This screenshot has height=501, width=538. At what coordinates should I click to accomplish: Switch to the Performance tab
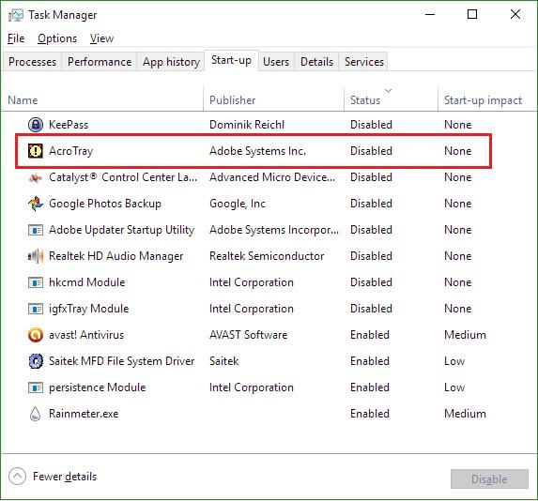tap(100, 62)
